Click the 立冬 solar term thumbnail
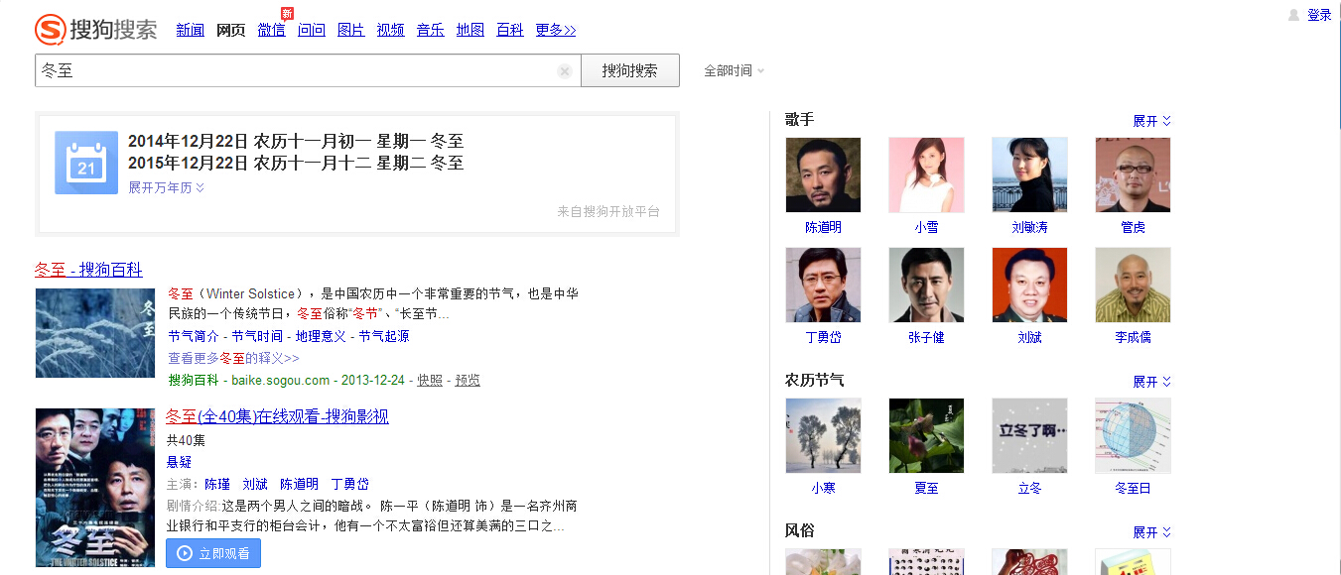 (1029, 435)
